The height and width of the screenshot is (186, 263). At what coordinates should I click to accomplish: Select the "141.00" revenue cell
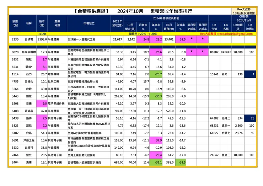pos(117,89)
